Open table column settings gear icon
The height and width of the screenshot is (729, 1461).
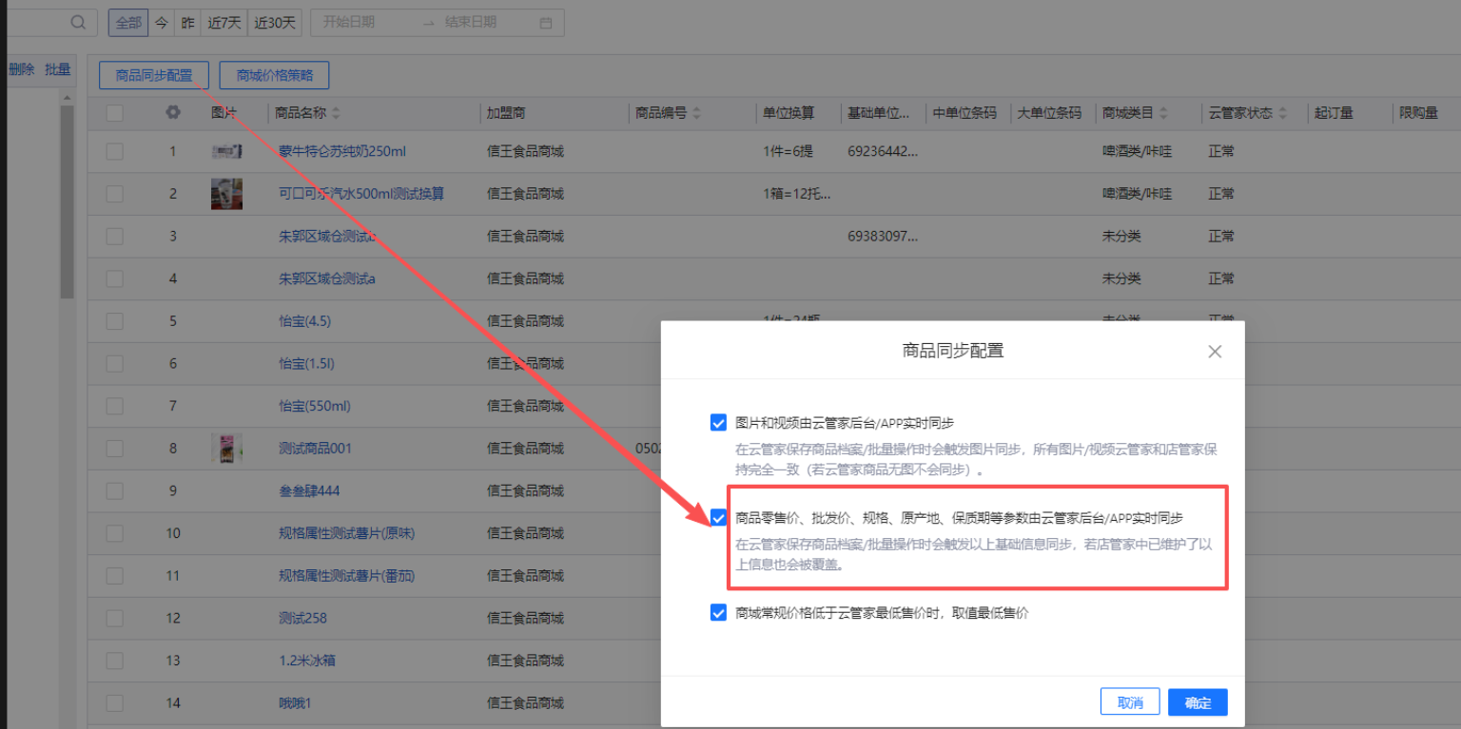click(172, 112)
